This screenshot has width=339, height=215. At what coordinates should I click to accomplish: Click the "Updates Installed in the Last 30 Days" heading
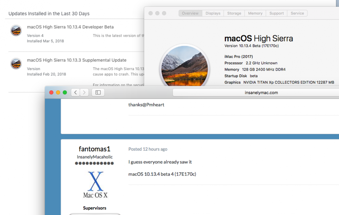[x=49, y=14]
